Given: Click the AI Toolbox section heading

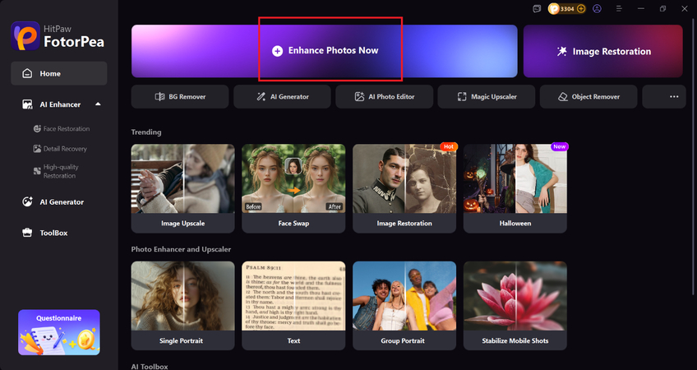Looking at the screenshot, I should 150,367.
